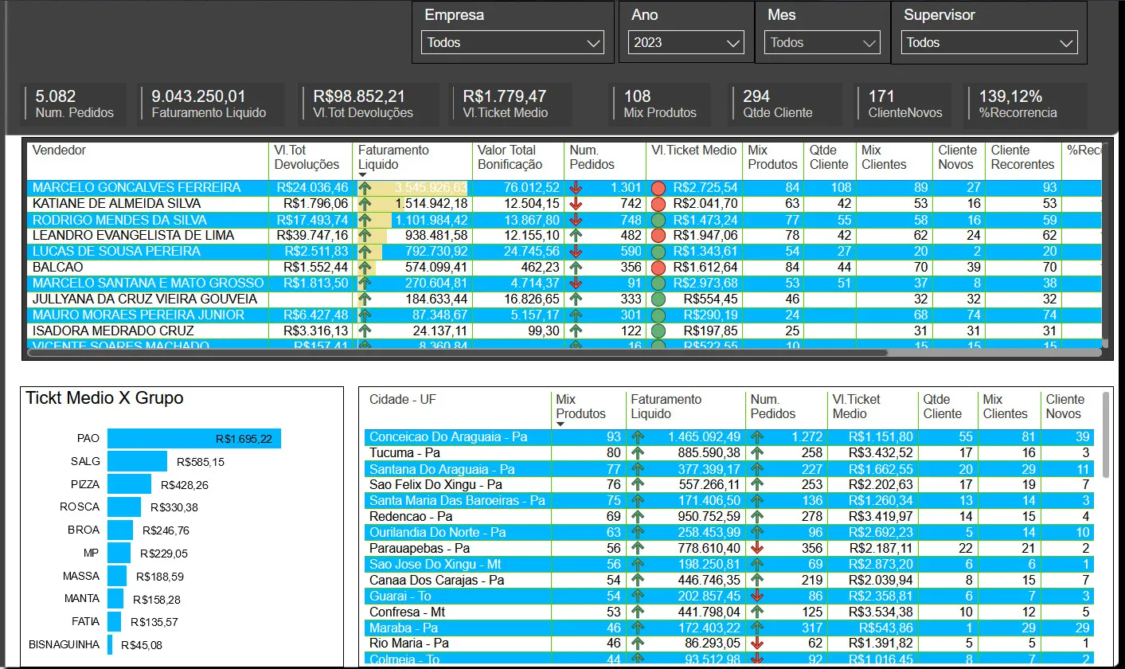
Task: Select vendor LUCAS DE SOUSA PEREIRA
Action: point(116,252)
